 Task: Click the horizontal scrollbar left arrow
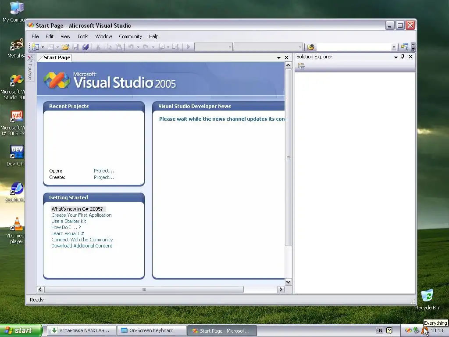click(40, 290)
